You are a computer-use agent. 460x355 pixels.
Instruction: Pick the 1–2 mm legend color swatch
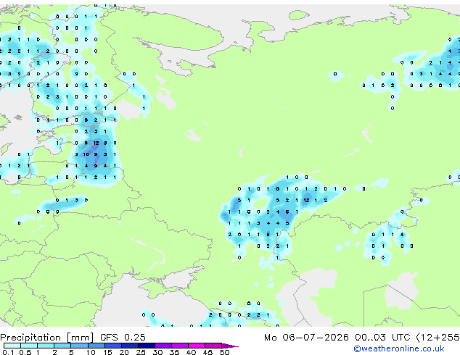pos(46,346)
